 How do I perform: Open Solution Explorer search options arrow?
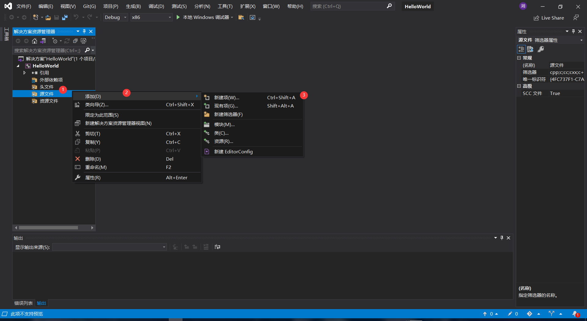(x=93, y=50)
